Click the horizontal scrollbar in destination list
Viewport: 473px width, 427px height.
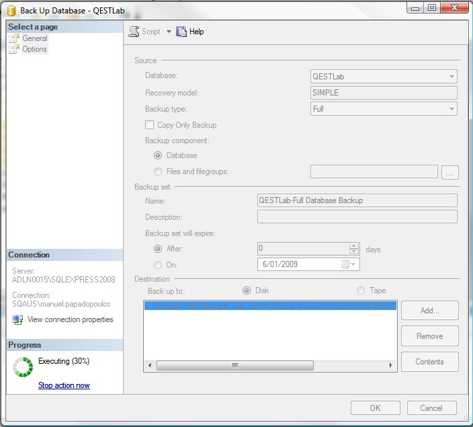point(269,366)
